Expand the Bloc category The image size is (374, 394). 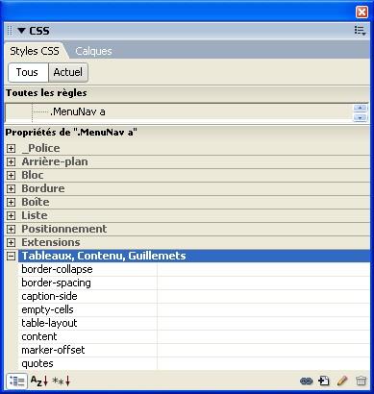(11, 175)
